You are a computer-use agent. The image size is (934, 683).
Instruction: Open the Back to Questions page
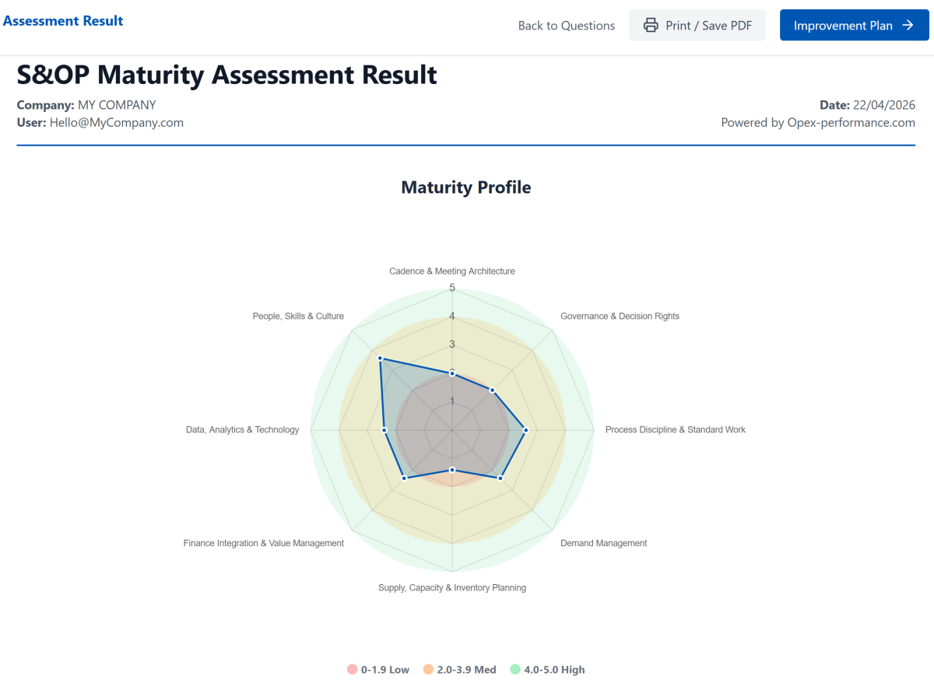(566, 25)
